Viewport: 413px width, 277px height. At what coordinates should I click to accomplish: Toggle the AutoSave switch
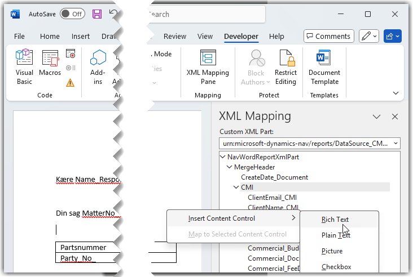click(x=72, y=14)
